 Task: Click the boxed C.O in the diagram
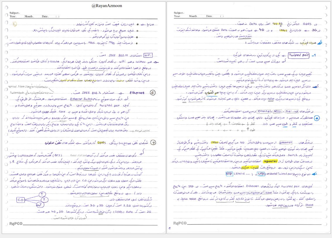[20, 200]
